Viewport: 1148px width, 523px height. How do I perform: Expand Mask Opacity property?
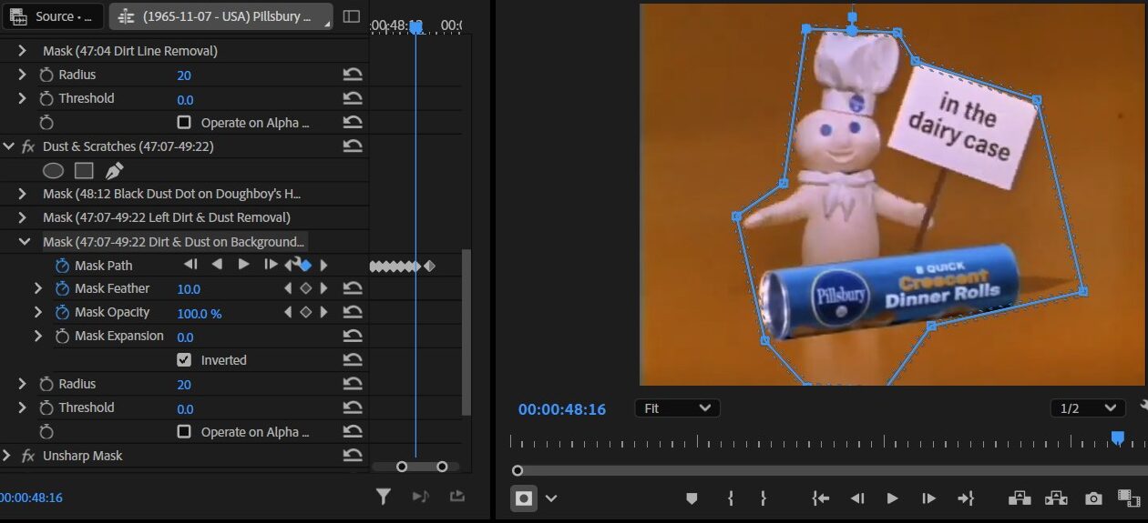[38, 312]
